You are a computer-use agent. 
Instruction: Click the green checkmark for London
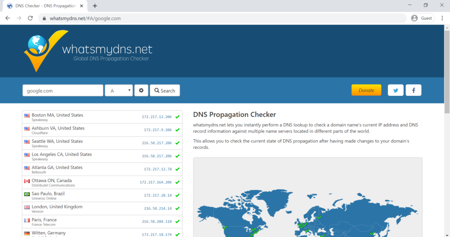[x=178, y=209]
